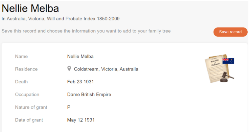This screenshot has height=134, width=250.
Task: Click the Occupation field label
Action: coord(27,94)
